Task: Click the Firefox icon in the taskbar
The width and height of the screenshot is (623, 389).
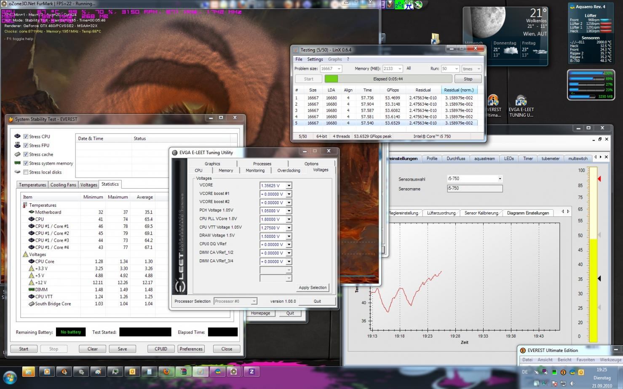Action: 166,372
